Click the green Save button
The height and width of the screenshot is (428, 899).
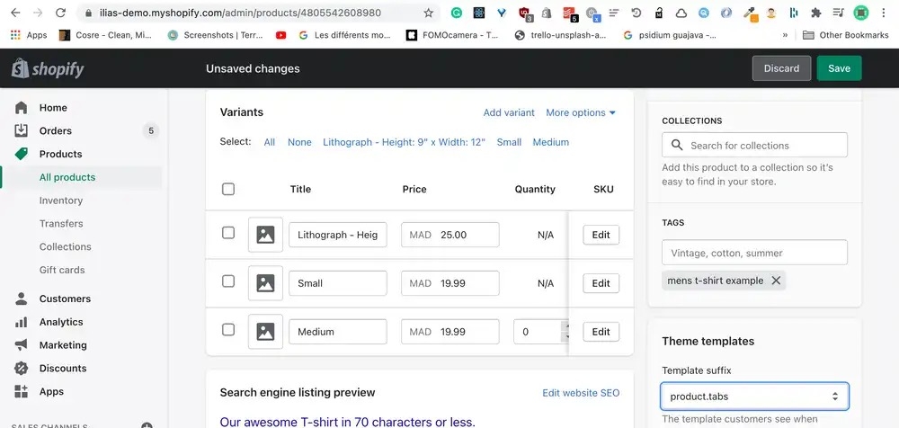tap(839, 68)
